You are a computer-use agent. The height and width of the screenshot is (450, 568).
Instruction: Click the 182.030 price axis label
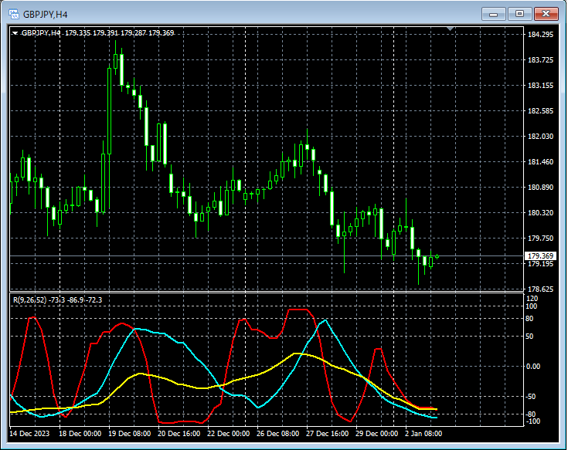coord(540,137)
